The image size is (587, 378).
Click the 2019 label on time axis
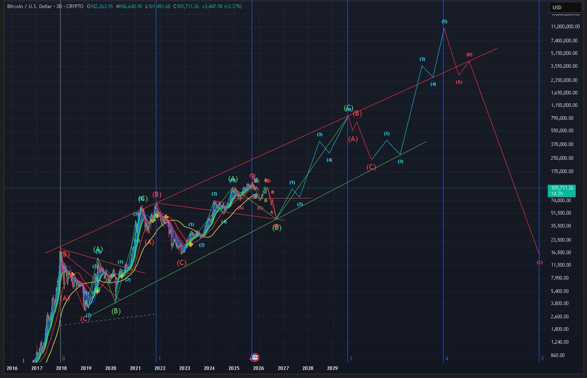pos(86,368)
